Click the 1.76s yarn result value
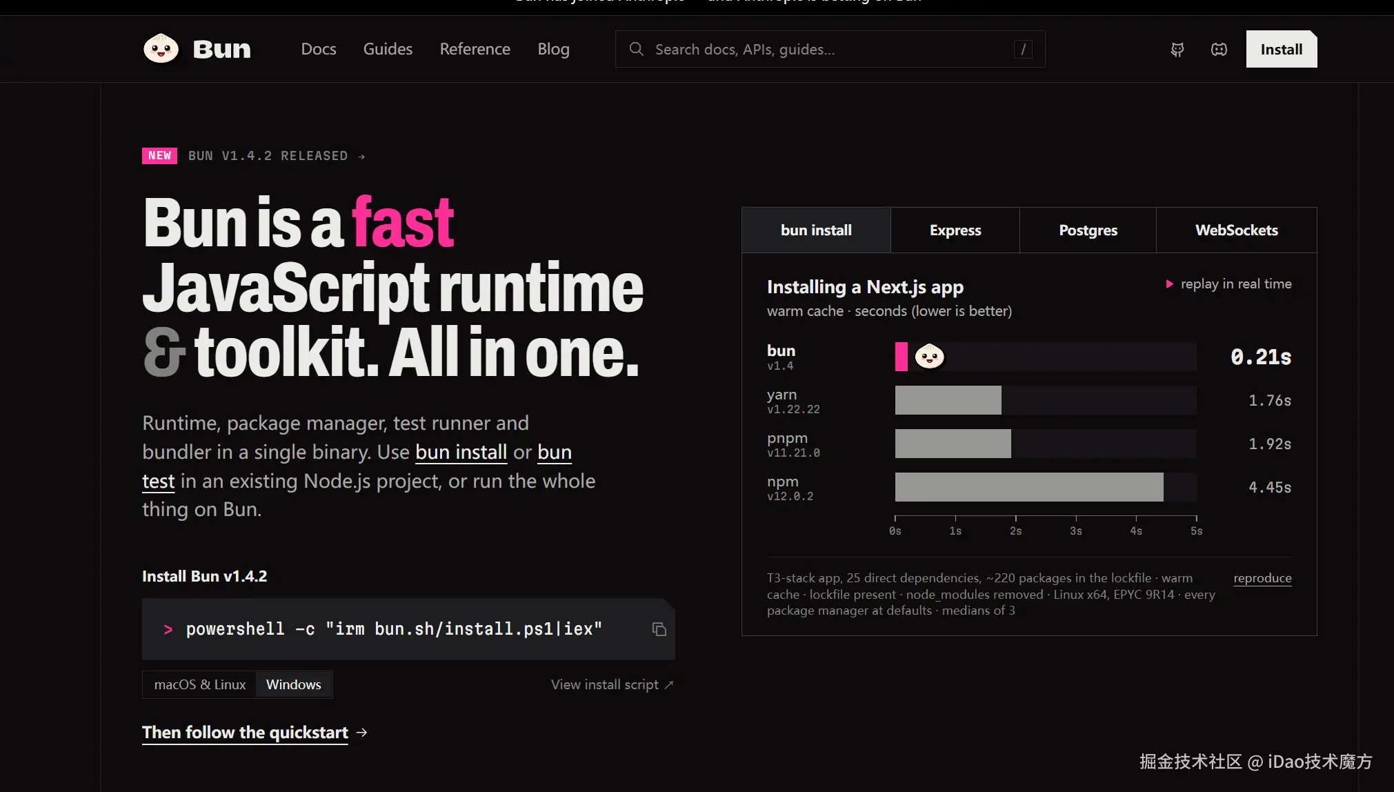This screenshot has width=1394, height=792. coord(1270,401)
